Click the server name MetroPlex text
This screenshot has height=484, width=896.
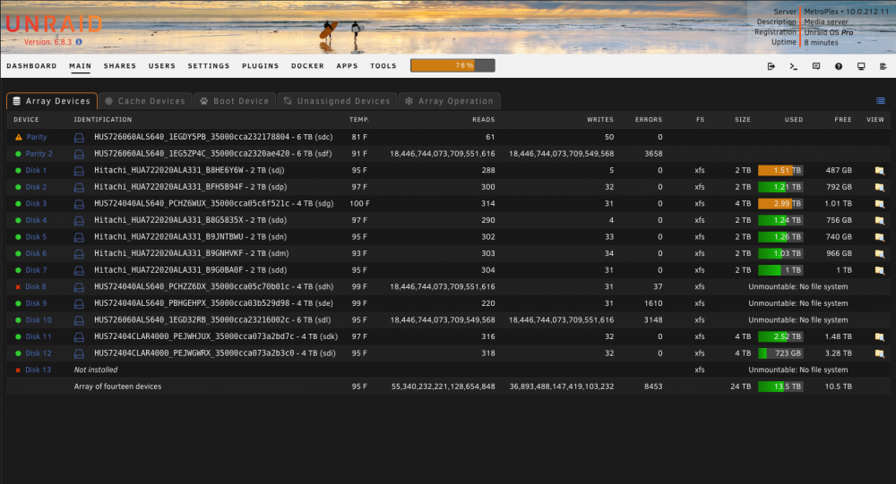coord(821,12)
